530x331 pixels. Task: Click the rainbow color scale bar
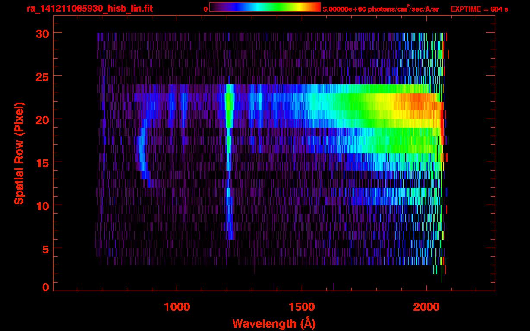pyautogui.click(x=265, y=7)
